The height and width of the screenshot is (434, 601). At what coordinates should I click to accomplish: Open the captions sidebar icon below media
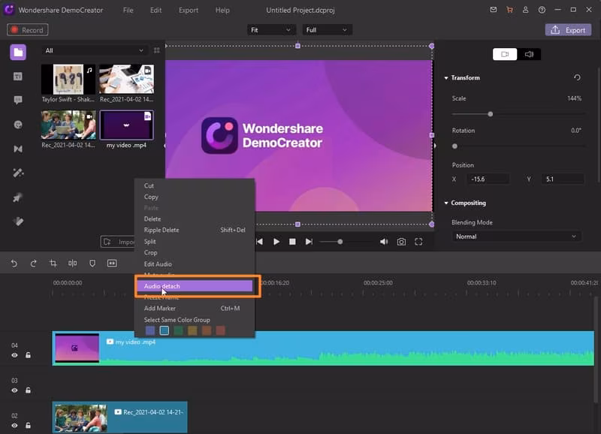coord(18,77)
